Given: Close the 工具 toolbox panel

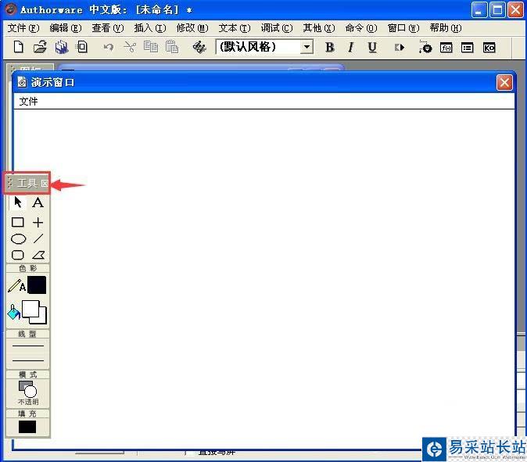Looking at the screenshot, I should [45, 183].
